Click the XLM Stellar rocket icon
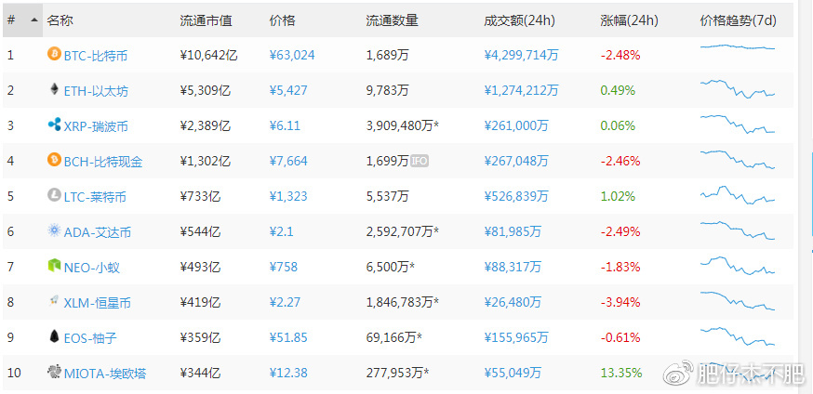 55,302
